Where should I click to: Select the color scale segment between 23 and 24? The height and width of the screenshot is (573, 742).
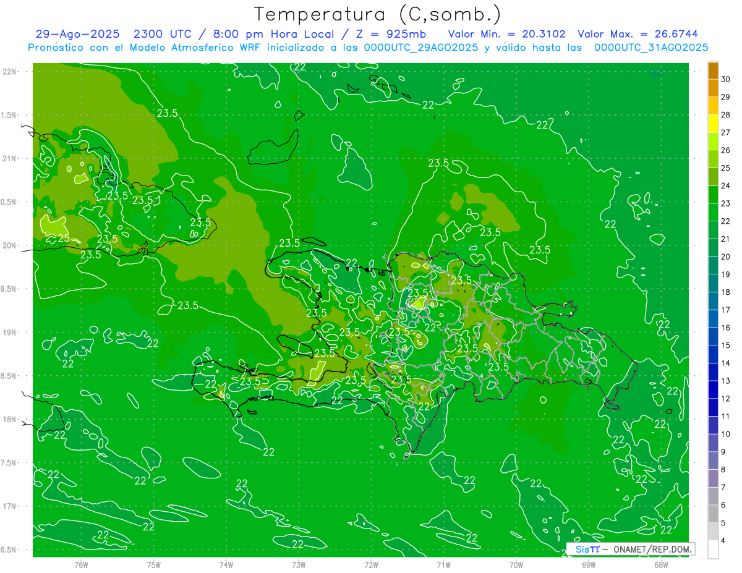pos(713,194)
